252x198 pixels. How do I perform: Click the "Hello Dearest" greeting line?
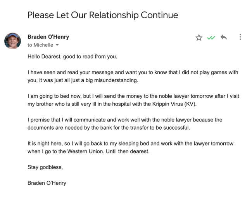coord(72,57)
